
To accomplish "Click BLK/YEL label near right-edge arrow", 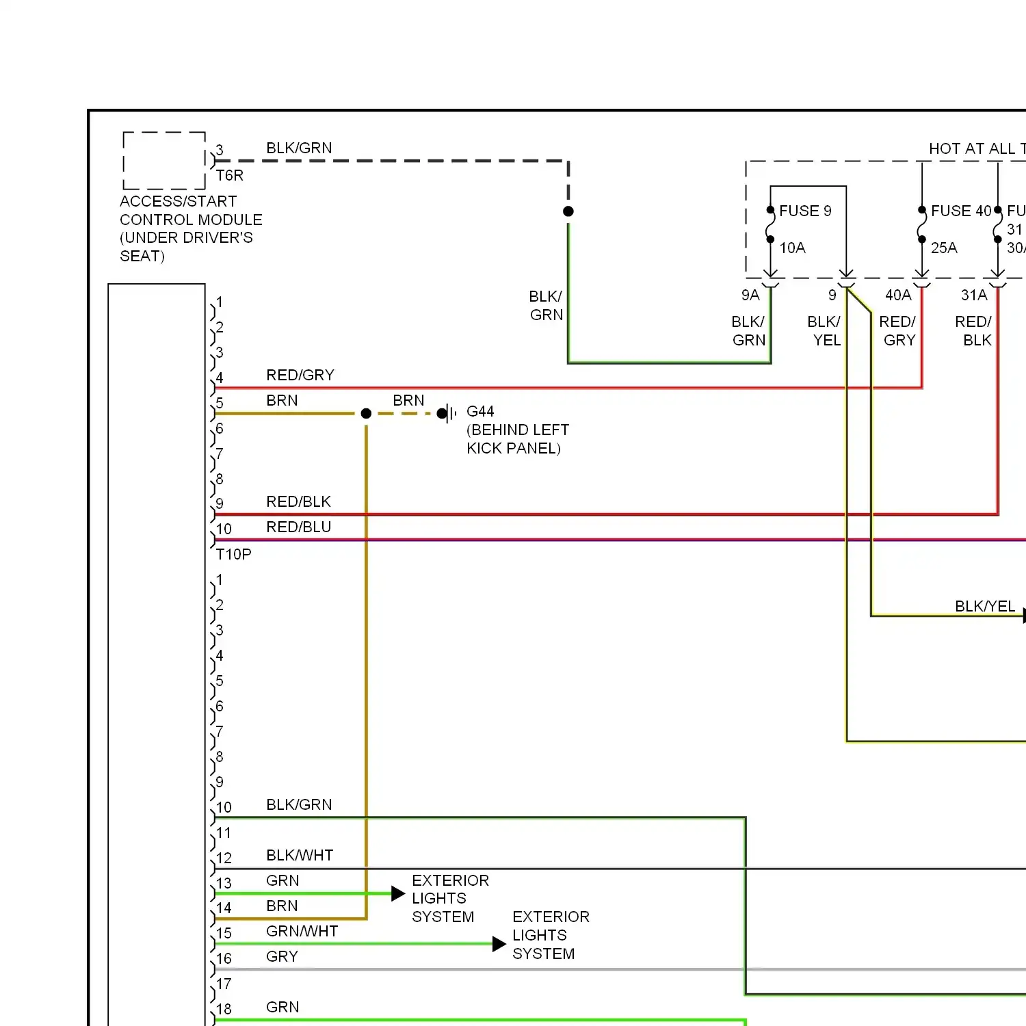I will [x=985, y=606].
